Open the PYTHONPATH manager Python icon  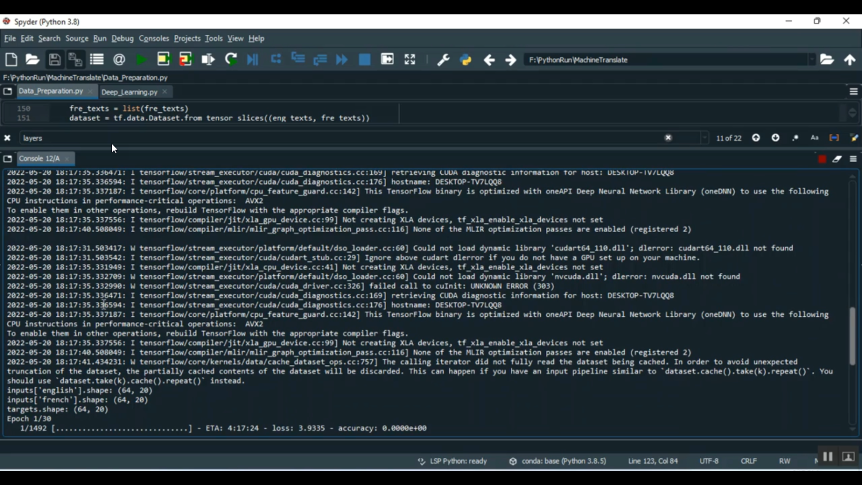pyautogui.click(x=466, y=60)
